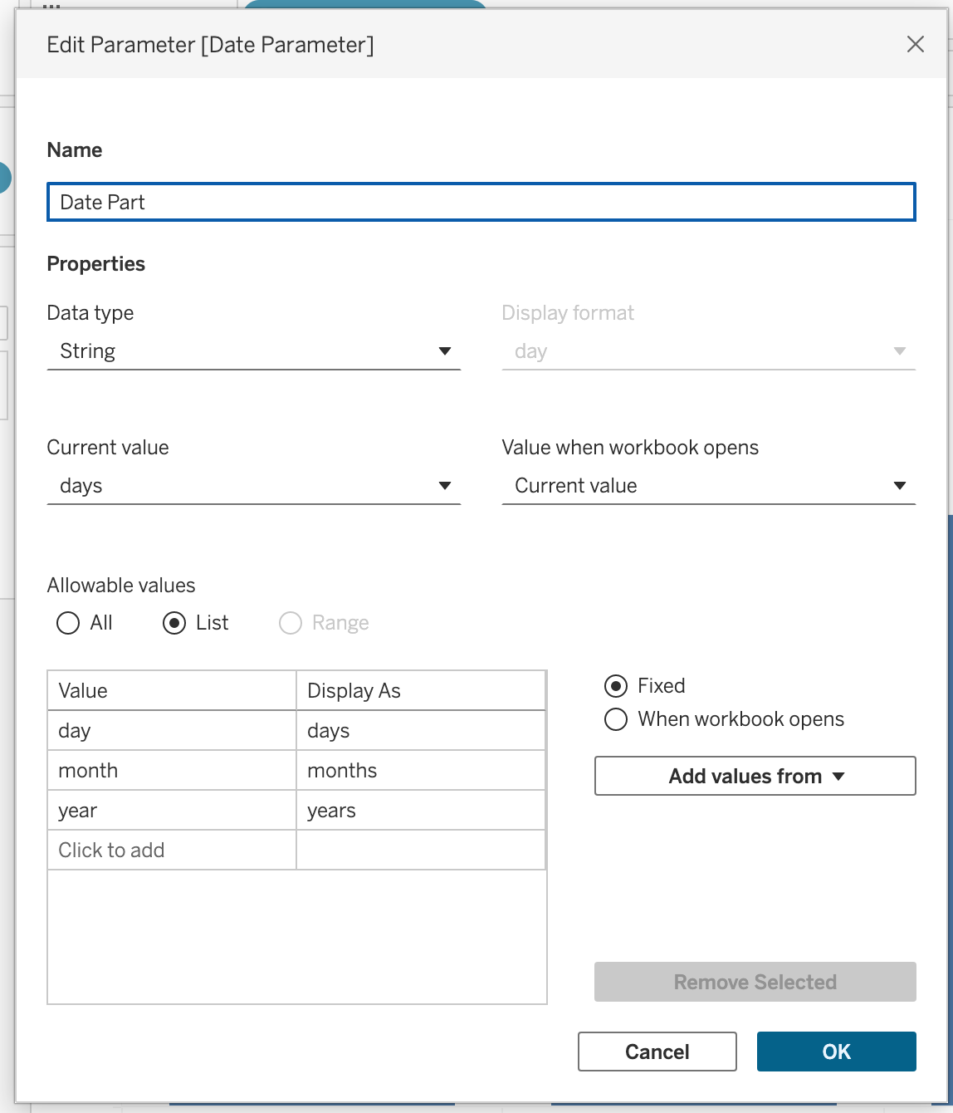
Task: Select the 'year' value cell
Action: click(172, 811)
